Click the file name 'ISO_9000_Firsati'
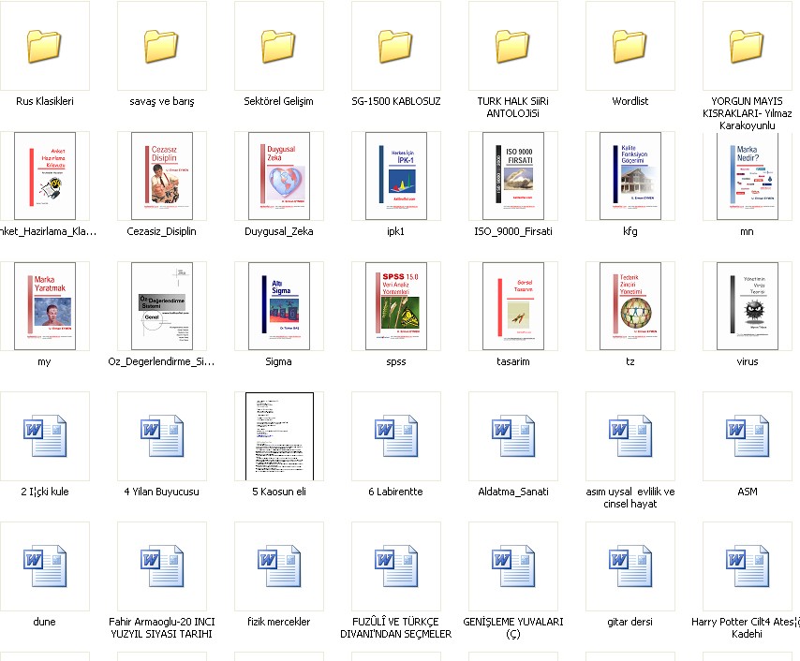This screenshot has height=661, width=800. pyautogui.click(x=512, y=231)
